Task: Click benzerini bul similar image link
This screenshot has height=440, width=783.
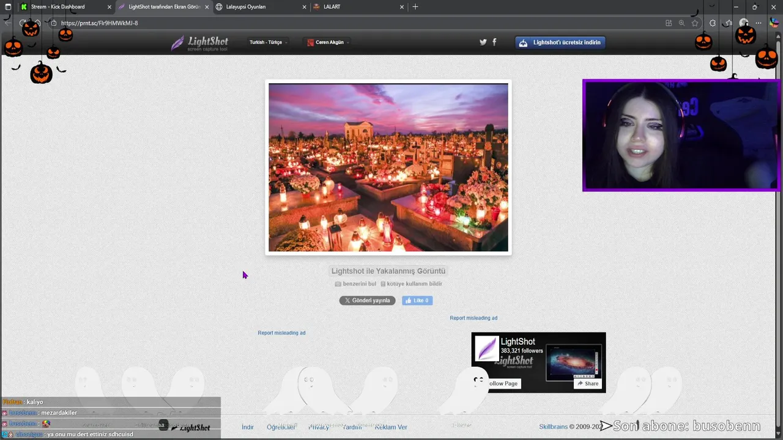Action: point(355,284)
